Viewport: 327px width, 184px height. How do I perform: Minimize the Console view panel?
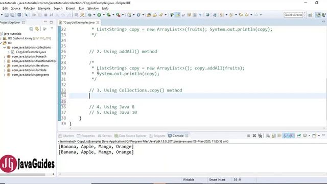(x=323, y=135)
